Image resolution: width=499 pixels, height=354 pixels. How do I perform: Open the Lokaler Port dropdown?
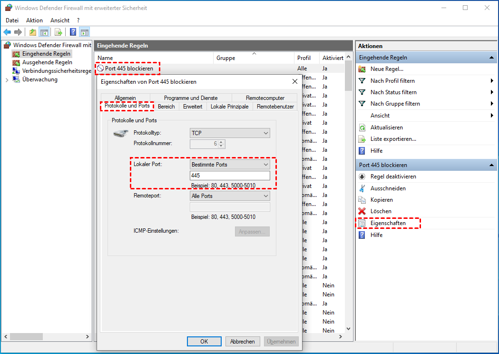click(230, 165)
